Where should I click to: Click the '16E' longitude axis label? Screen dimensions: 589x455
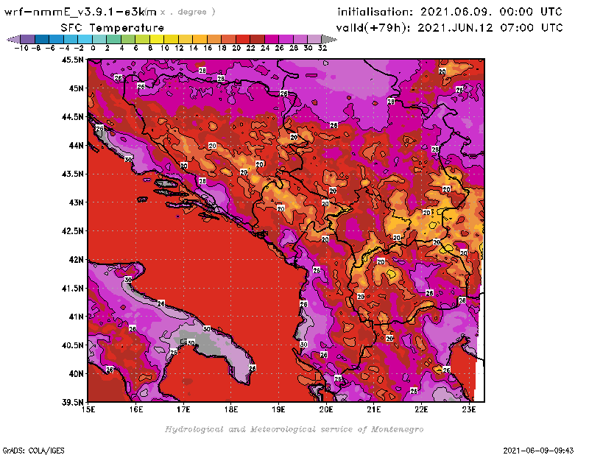(136, 409)
